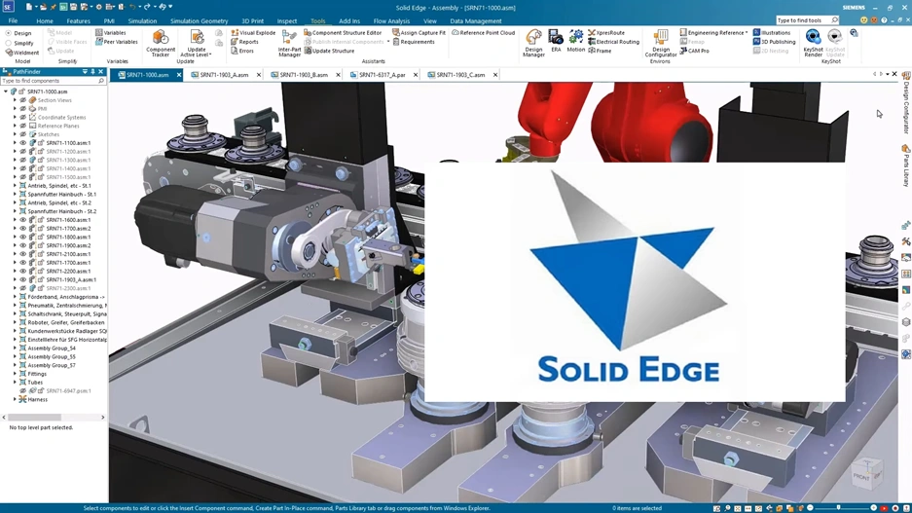912x513 pixels.
Task: Toggle visibility of SRN71-1100.asm:1
Action: tap(23, 142)
